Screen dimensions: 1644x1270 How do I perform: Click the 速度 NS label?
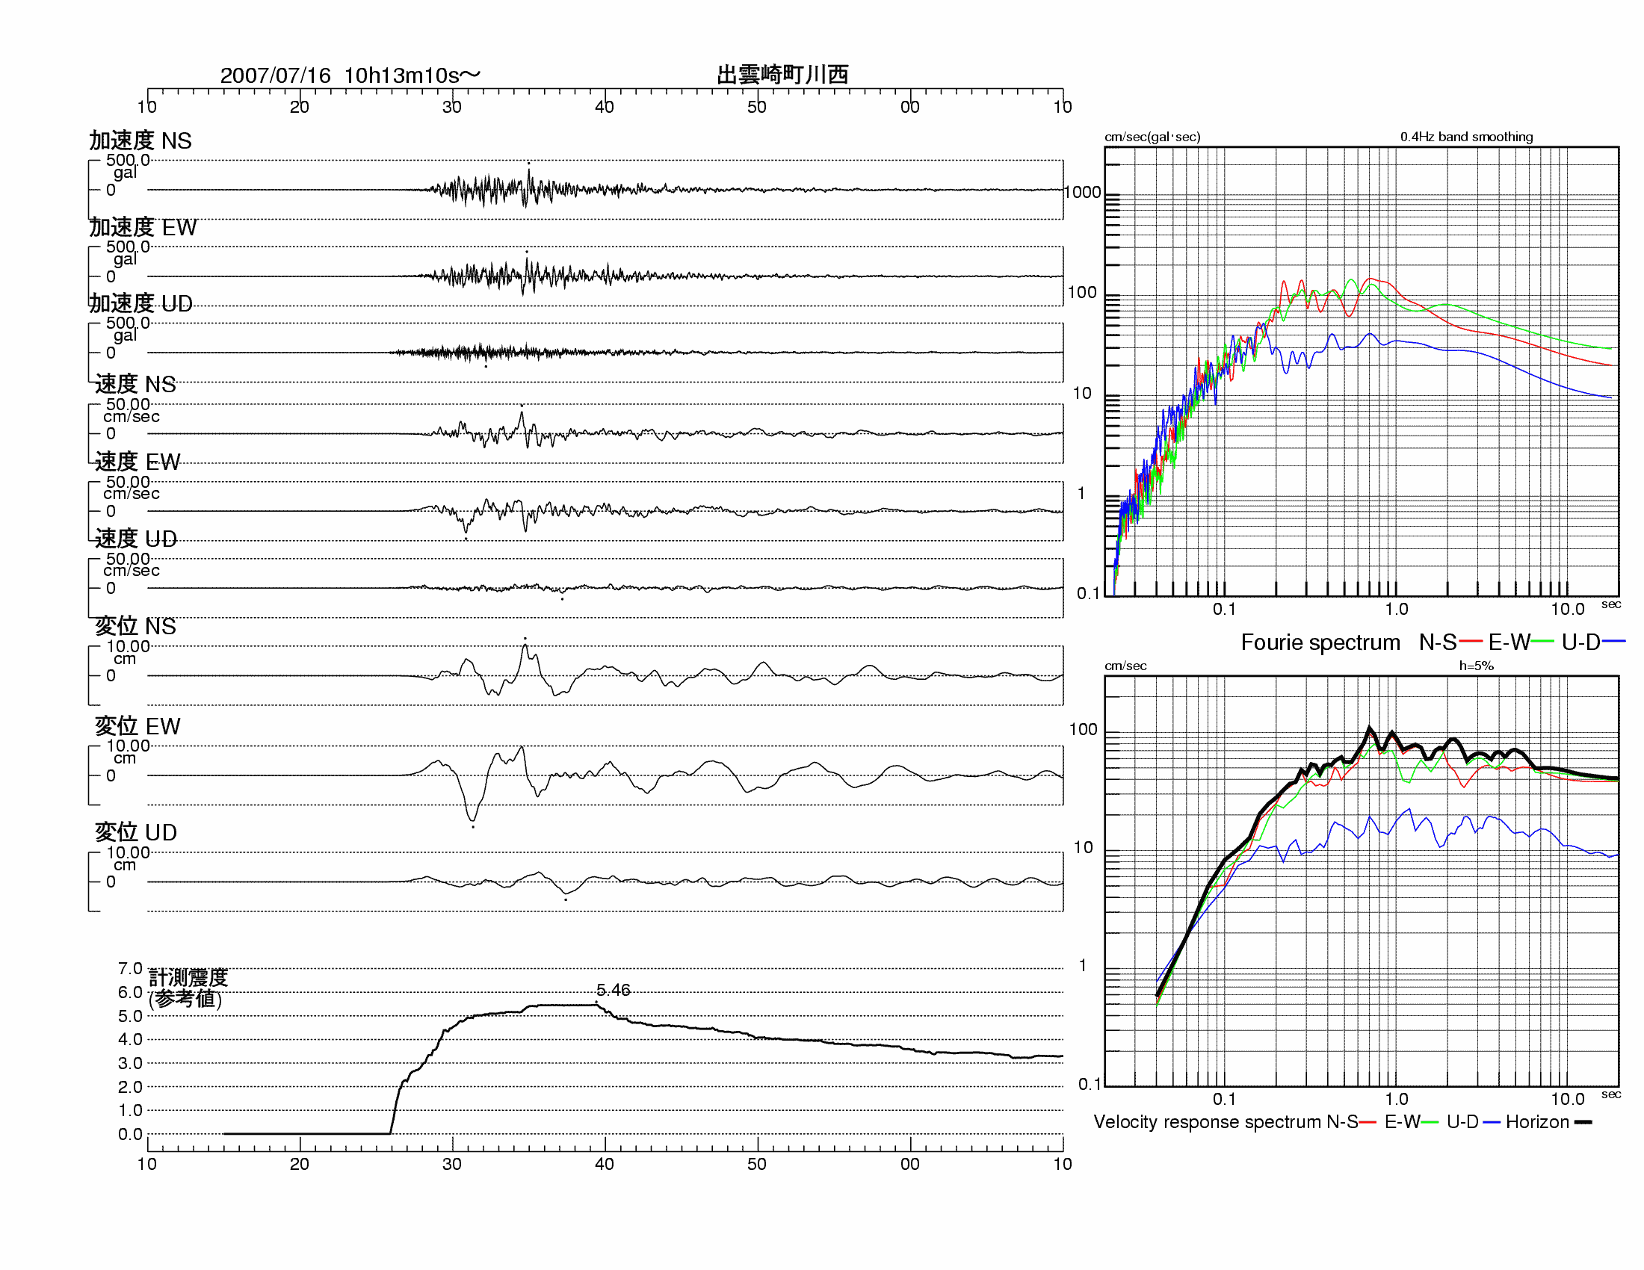click(x=135, y=385)
